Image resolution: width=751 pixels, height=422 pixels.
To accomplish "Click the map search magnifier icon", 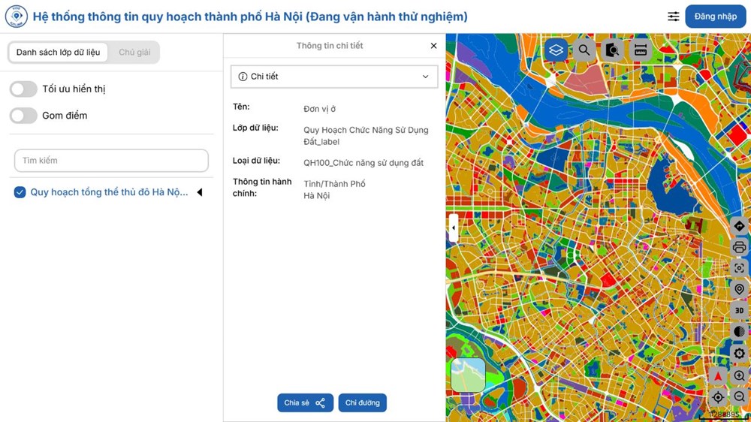I will point(584,50).
